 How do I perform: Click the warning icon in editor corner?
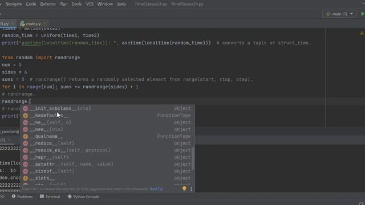click(362, 33)
